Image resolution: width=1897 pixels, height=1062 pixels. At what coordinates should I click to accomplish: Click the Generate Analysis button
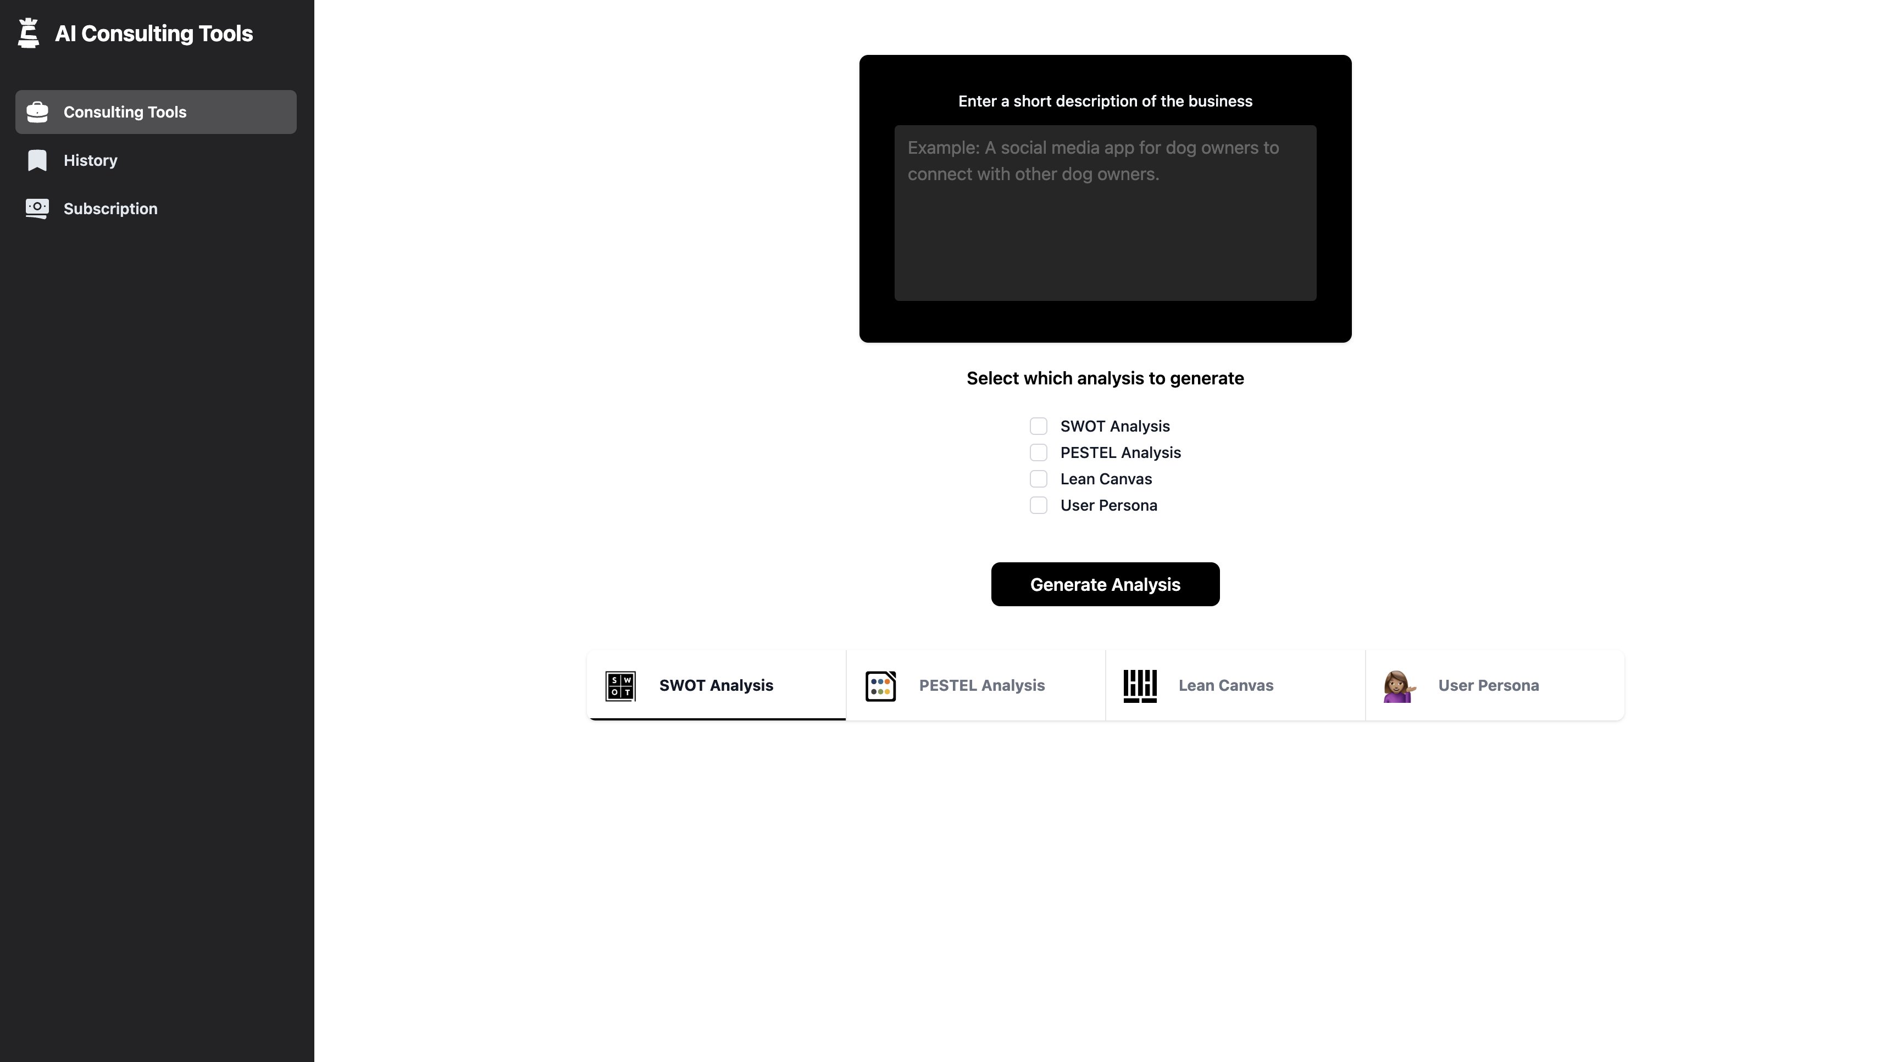click(x=1105, y=583)
